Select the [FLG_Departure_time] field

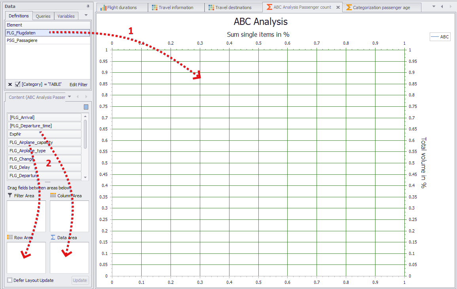(x=44, y=126)
